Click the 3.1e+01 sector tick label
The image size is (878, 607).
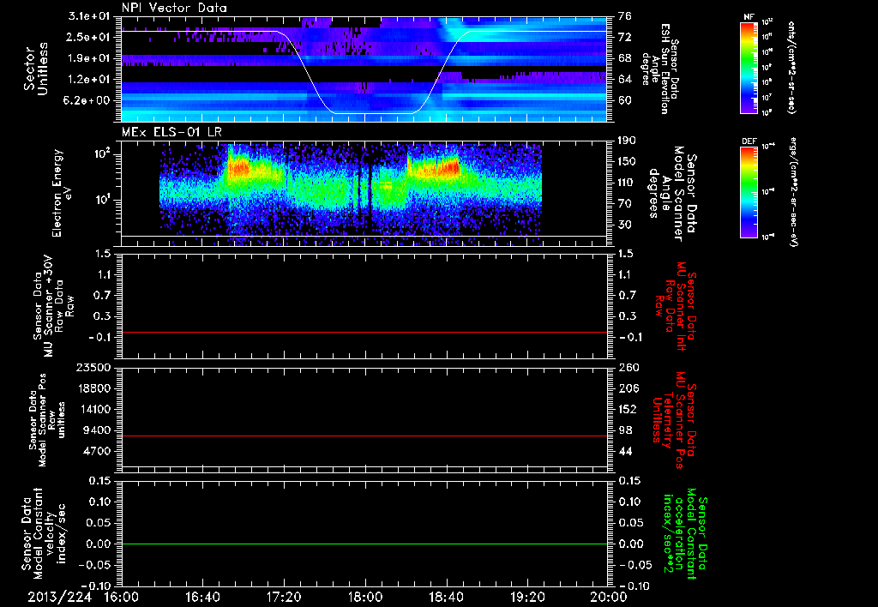point(91,16)
